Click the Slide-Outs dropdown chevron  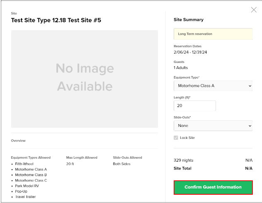coord(250,126)
